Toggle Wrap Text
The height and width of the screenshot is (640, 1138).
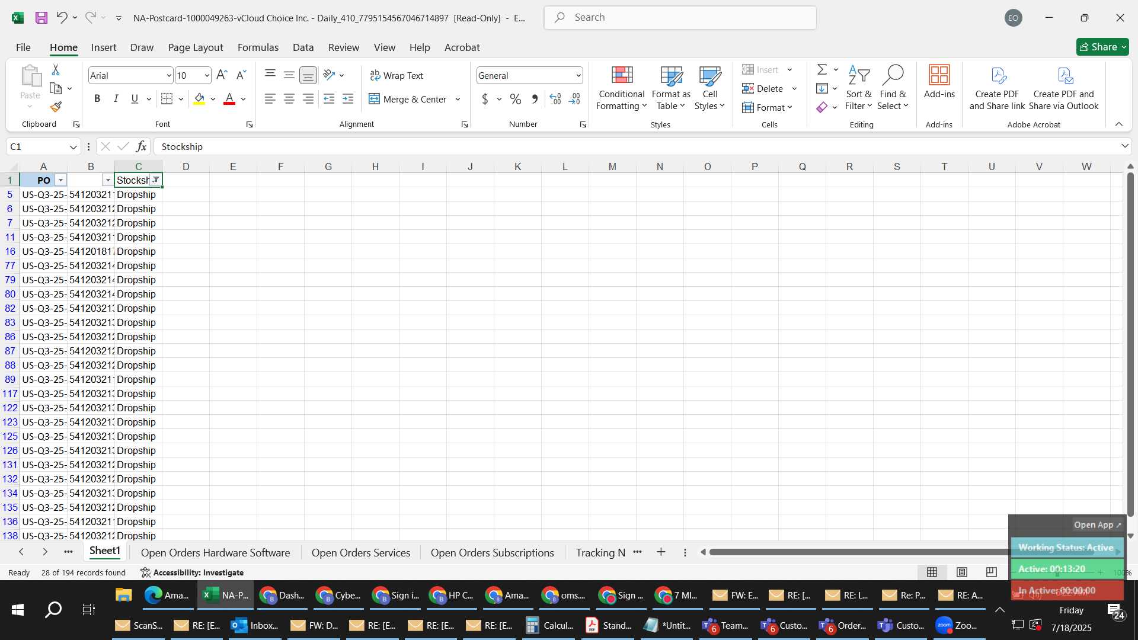pos(397,75)
